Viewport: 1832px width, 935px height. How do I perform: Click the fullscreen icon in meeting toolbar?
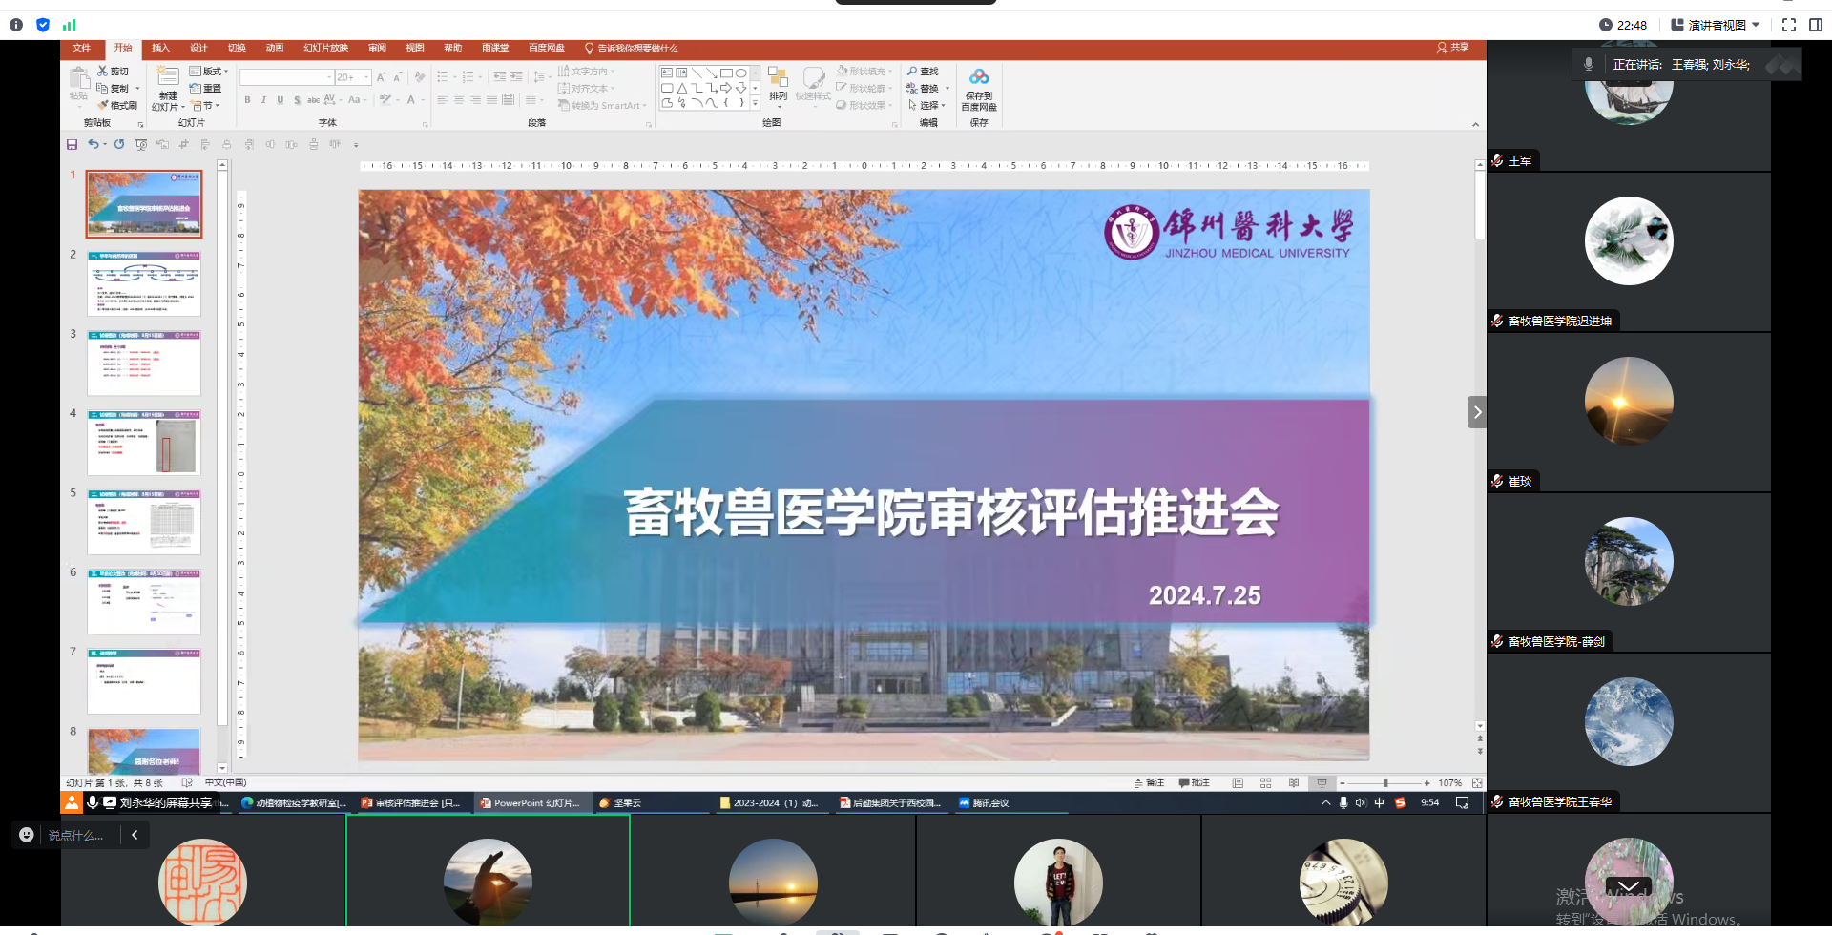pos(1788,25)
